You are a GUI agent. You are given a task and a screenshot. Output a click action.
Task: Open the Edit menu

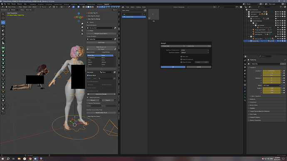pyautogui.click(x=9, y=4)
